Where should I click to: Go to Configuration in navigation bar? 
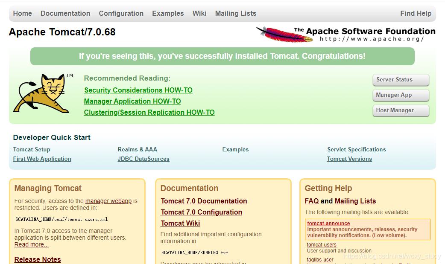point(121,13)
